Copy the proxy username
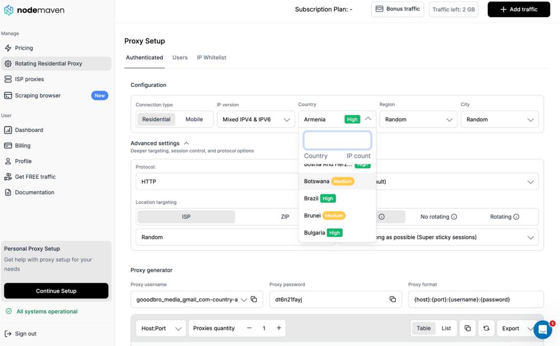560x346 pixels. (x=254, y=299)
